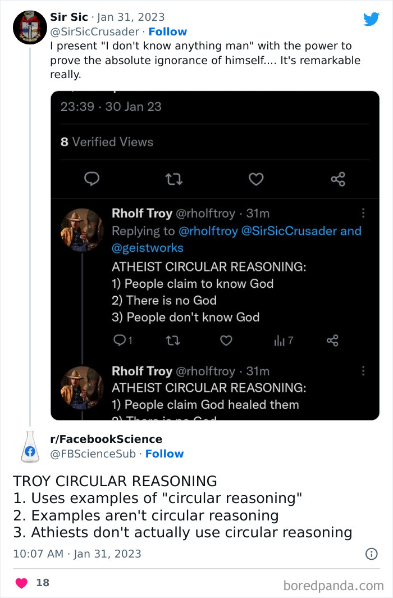Viewport: 393px width, 598px height.
Task: View analytics showing 7 views
Action: pyautogui.click(x=283, y=340)
